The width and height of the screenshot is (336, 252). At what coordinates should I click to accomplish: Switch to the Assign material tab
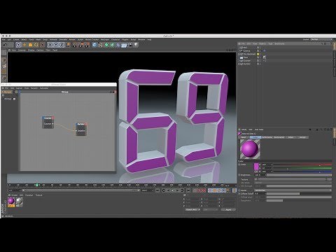pos(302,137)
